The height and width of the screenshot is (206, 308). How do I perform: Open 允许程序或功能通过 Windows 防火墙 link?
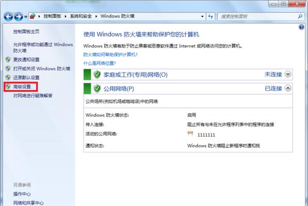pos(43,47)
